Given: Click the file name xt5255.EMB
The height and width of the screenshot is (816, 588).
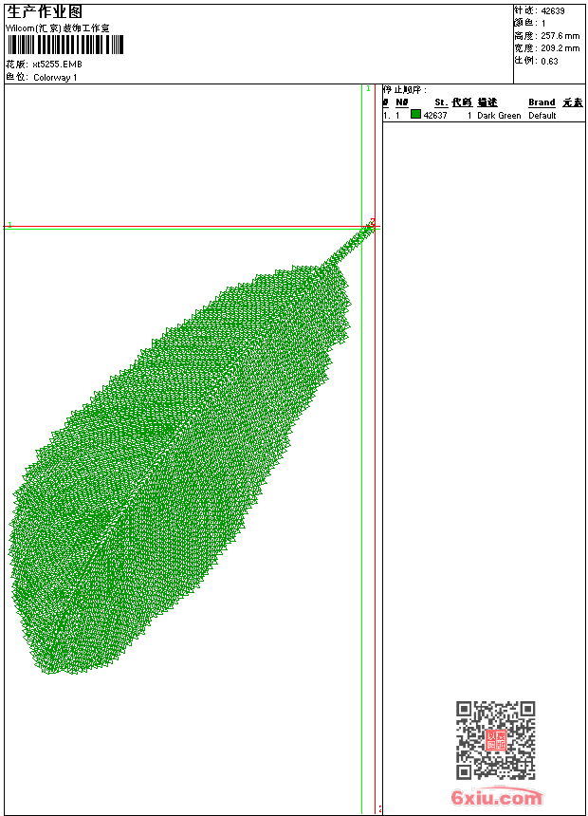Looking at the screenshot, I should pyautogui.click(x=57, y=64).
